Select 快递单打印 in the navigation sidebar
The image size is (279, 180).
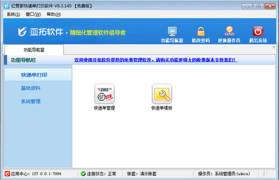38,75
